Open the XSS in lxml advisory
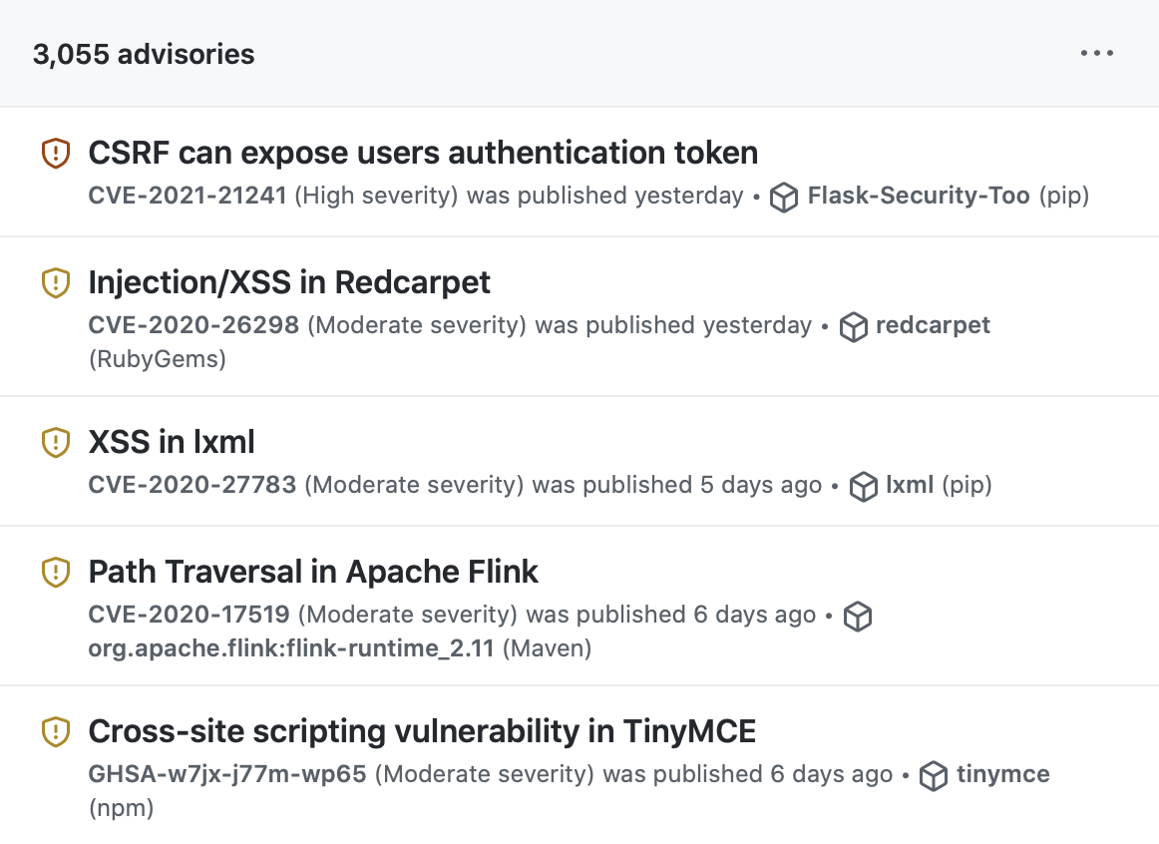The width and height of the screenshot is (1159, 844). tap(172, 441)
